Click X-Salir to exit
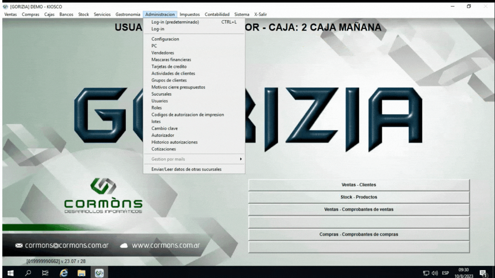495x278 pixels. coord(260,15)
